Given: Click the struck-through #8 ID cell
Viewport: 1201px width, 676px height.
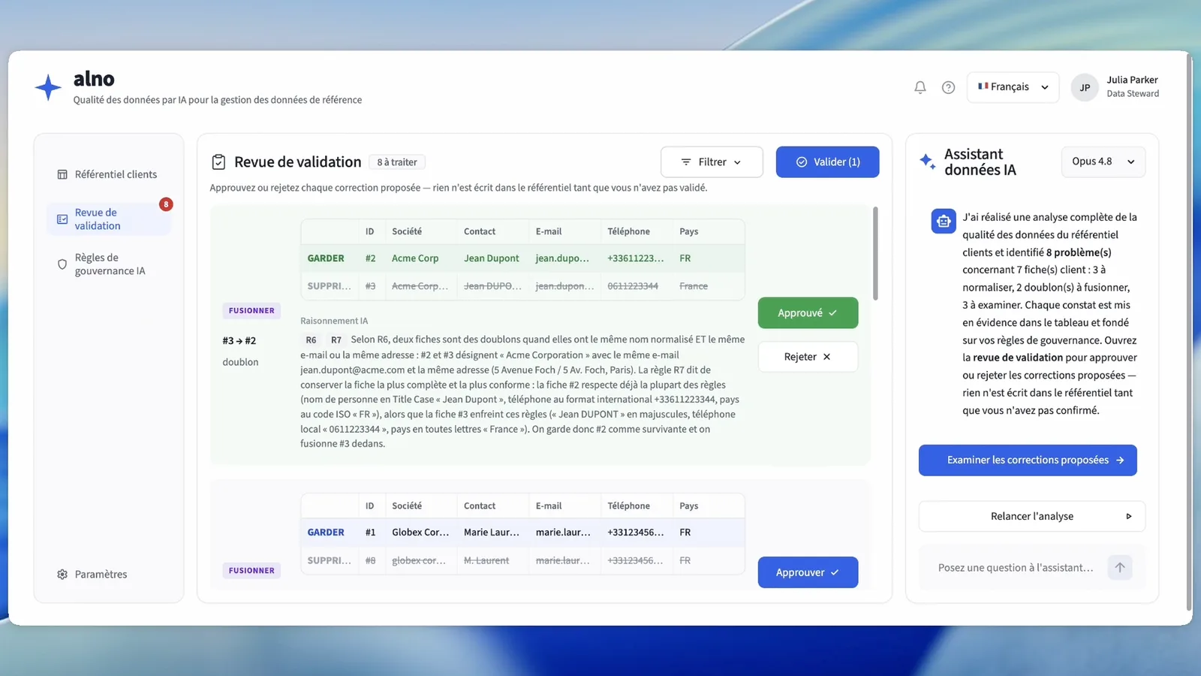Looking at the screenshot, I should tap(370, 561).
